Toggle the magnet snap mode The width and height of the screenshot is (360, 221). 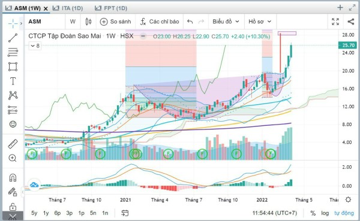point(13,177)
